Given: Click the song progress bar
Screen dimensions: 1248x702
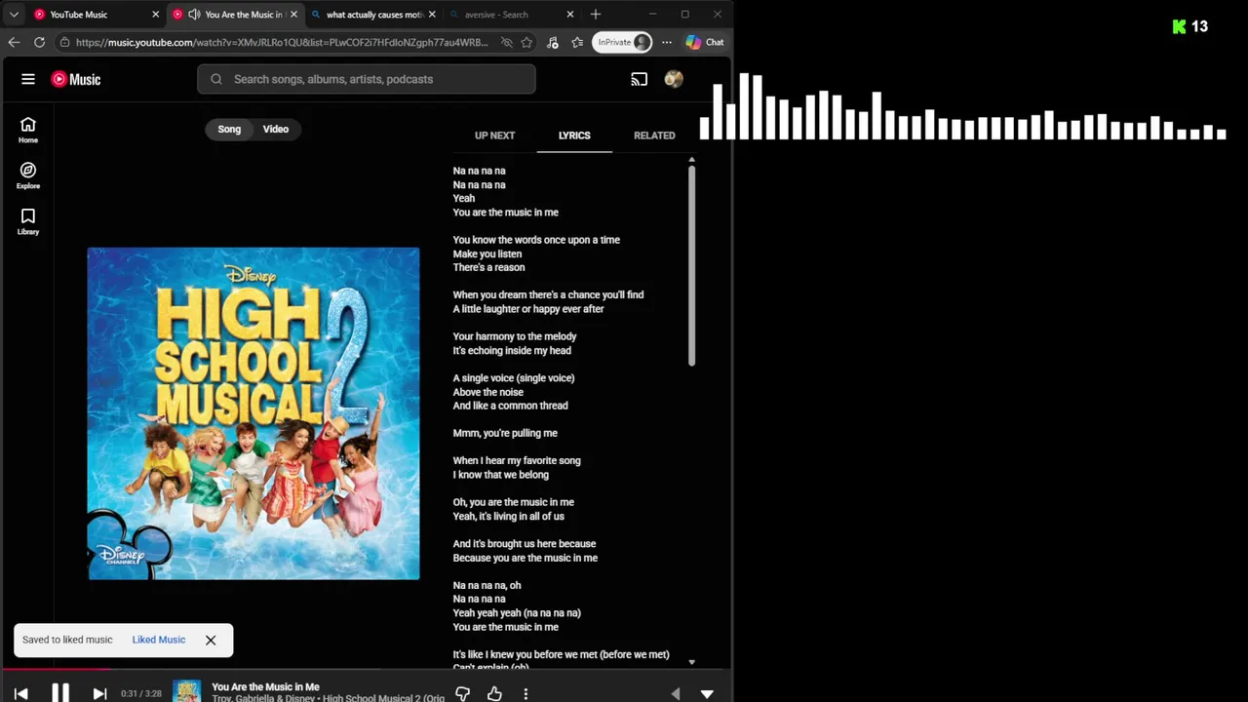Looking at the screenshot, I should [x=366, y=670].
